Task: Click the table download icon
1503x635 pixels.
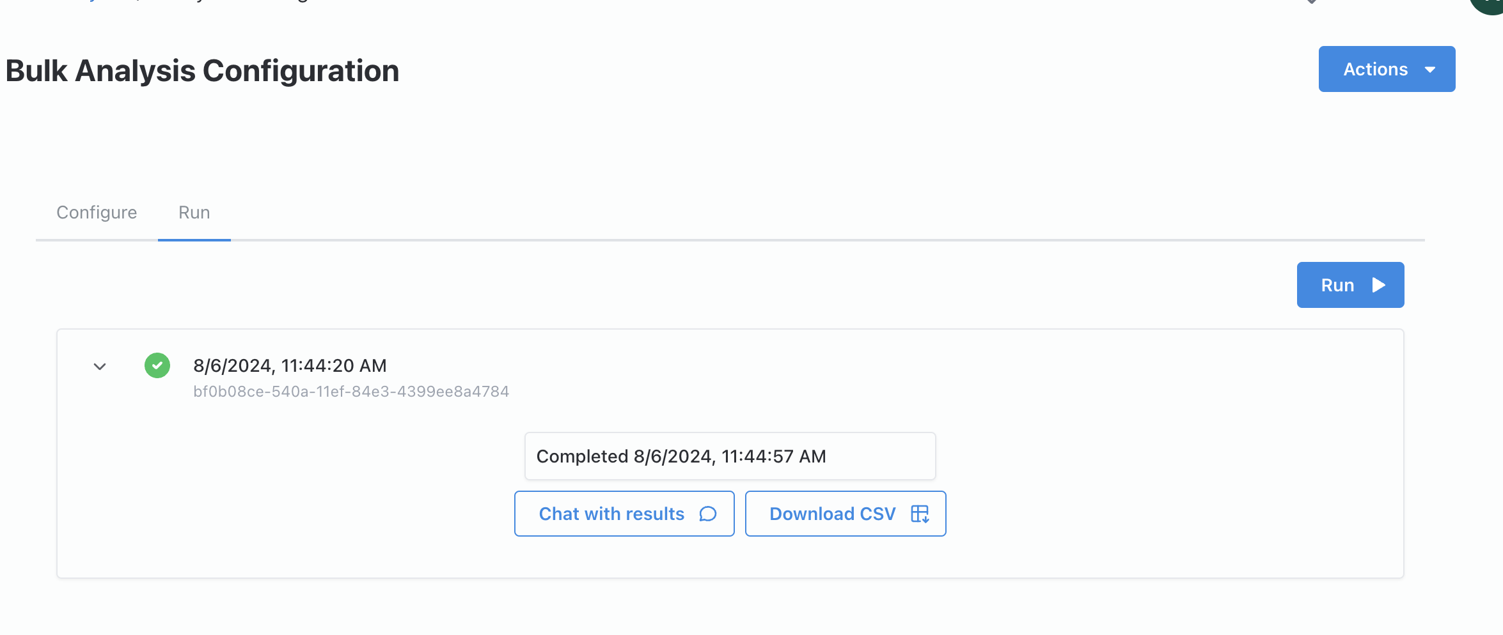Action: coord(920,514)
